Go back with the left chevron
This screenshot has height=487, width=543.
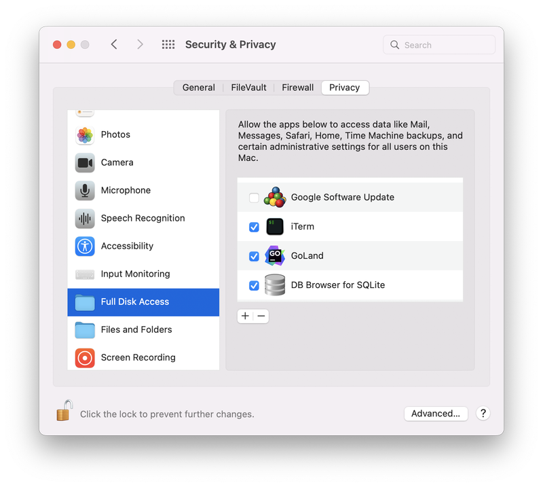click(x=114, y=44)
